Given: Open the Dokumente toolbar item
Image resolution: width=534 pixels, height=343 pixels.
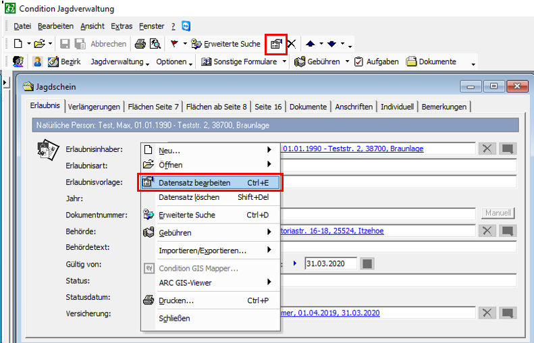Looking at the screenshot, I should pos(431,61).
